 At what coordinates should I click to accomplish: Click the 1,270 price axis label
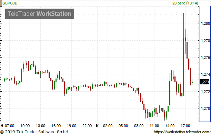(205, 108)
